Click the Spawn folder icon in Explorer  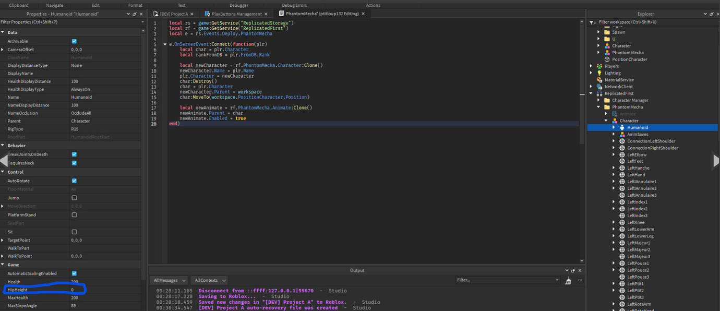(x=607, y=32)
